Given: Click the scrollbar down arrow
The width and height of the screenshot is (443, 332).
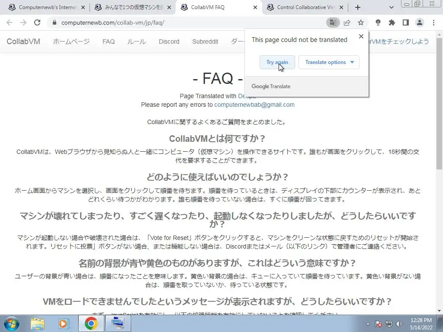Looking at the screenshot, I should click(440, 311).
